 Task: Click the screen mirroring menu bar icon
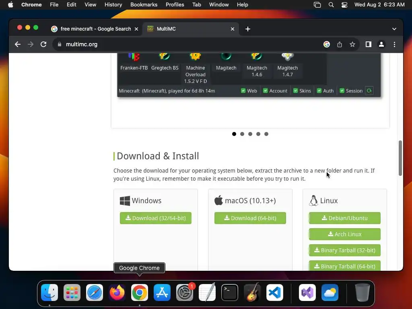pos(317,5)
